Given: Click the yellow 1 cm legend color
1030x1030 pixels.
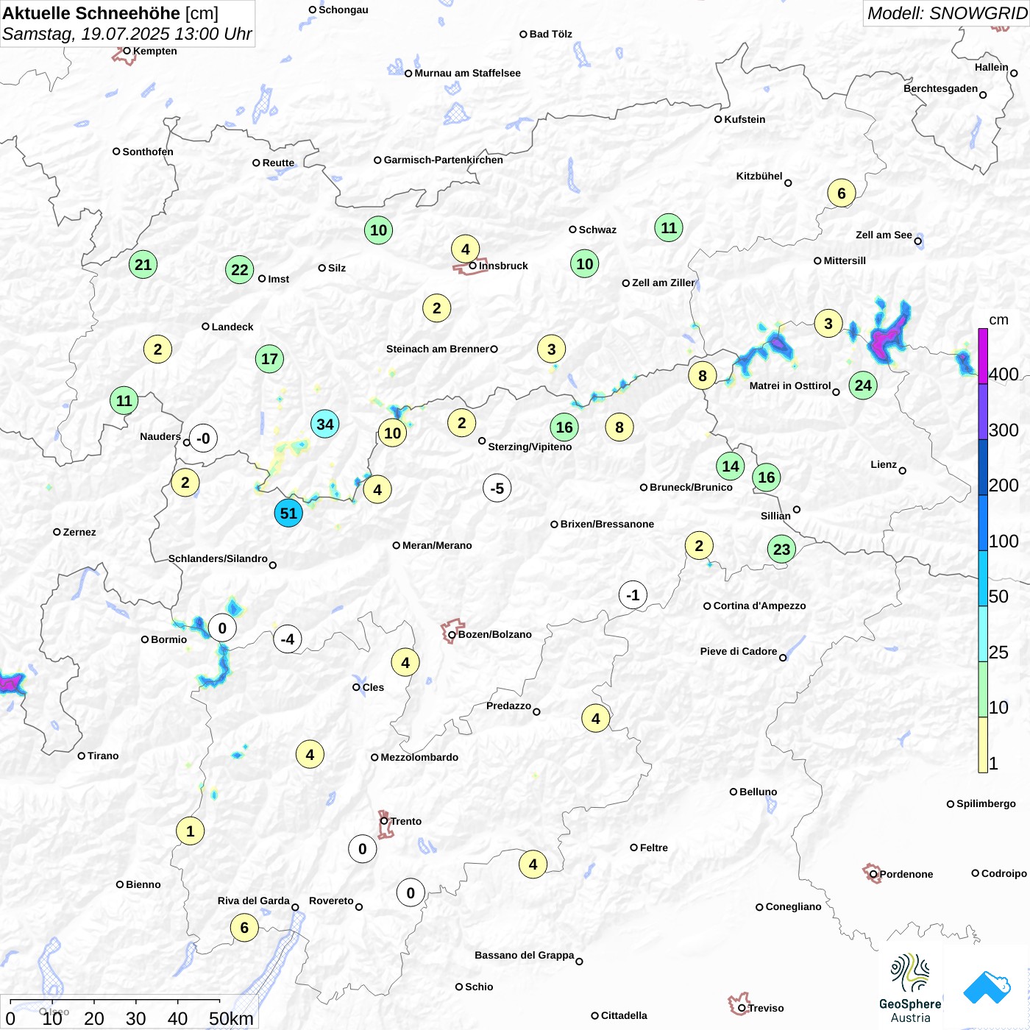Looking at the screenshot, I should 983,745.
